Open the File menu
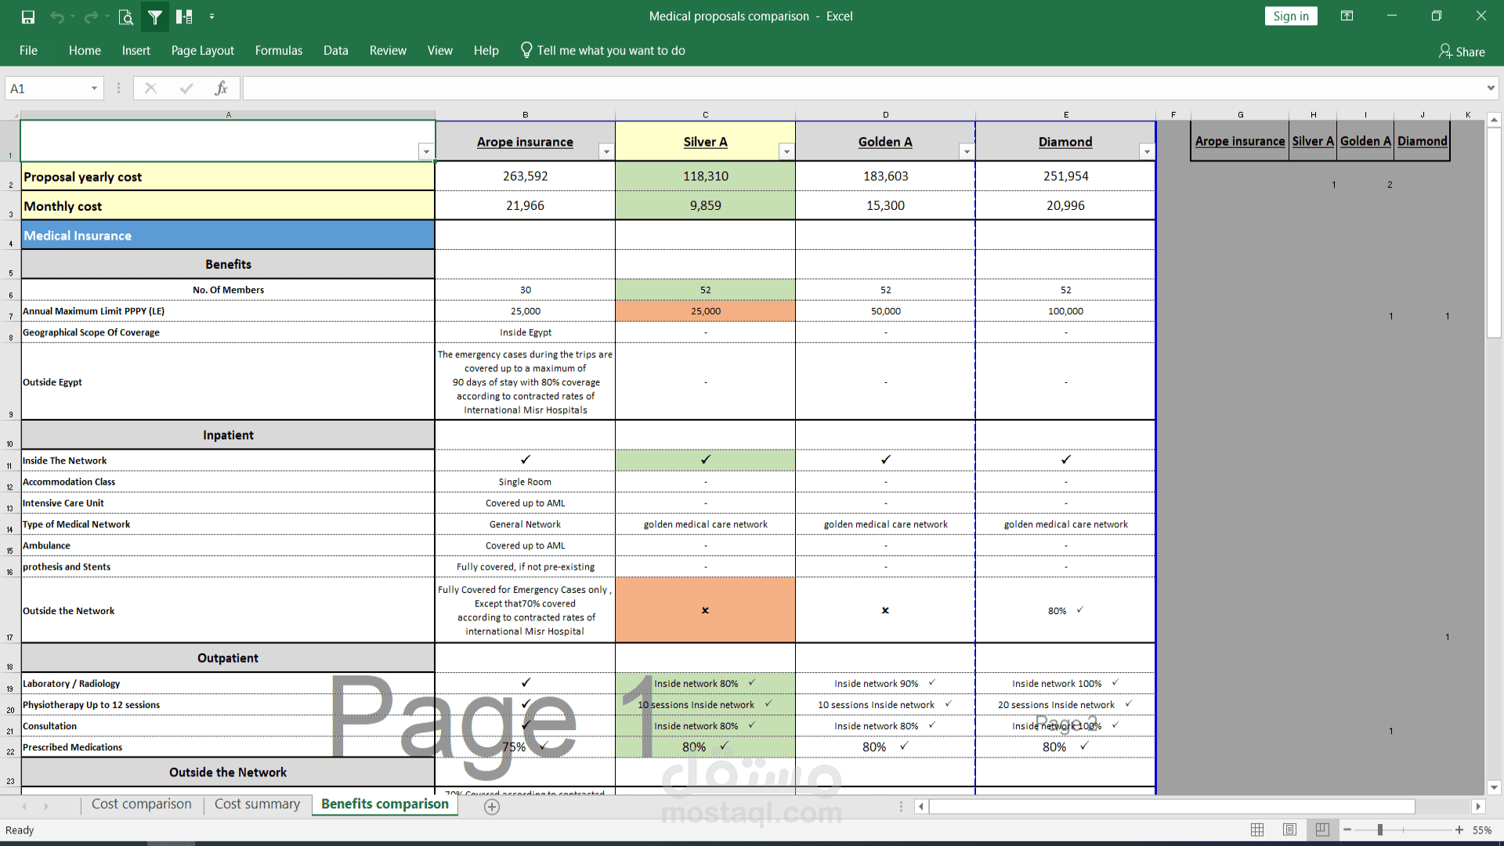This screenshot has height=846, width=1504. [28, 50]
